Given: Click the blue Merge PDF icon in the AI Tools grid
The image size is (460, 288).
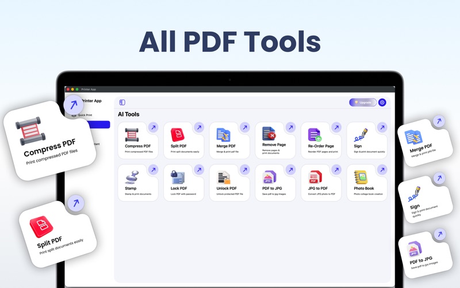Looking at the screenshot, I should (223, 135).
